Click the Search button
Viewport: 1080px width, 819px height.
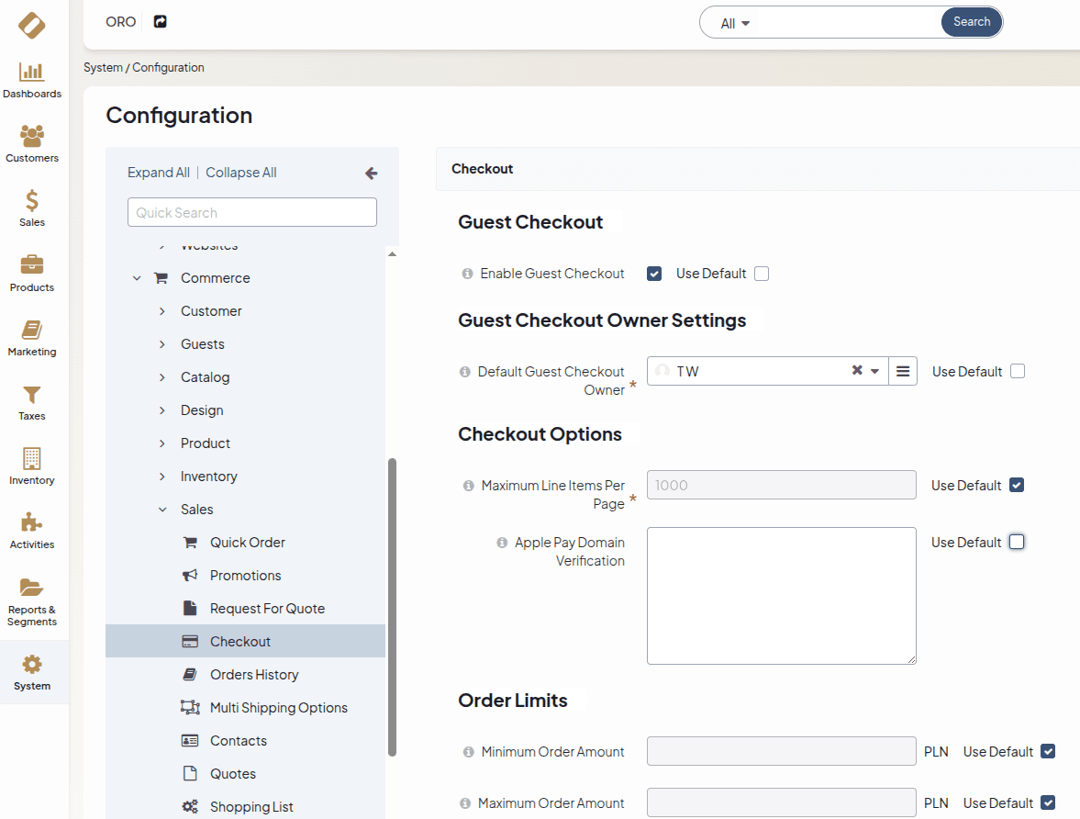[971, 22]
